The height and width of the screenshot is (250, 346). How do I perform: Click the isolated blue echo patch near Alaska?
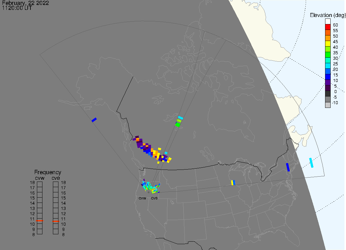point(94,120)
